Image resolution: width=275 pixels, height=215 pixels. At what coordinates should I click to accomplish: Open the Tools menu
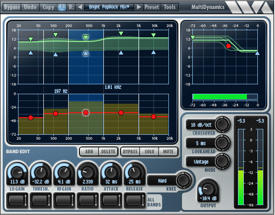point(170,7)
